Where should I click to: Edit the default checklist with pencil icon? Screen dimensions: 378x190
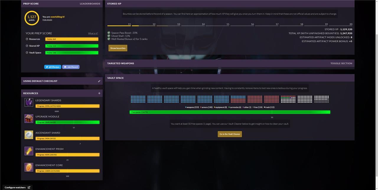pyautogui.click(x=99, y=81)
